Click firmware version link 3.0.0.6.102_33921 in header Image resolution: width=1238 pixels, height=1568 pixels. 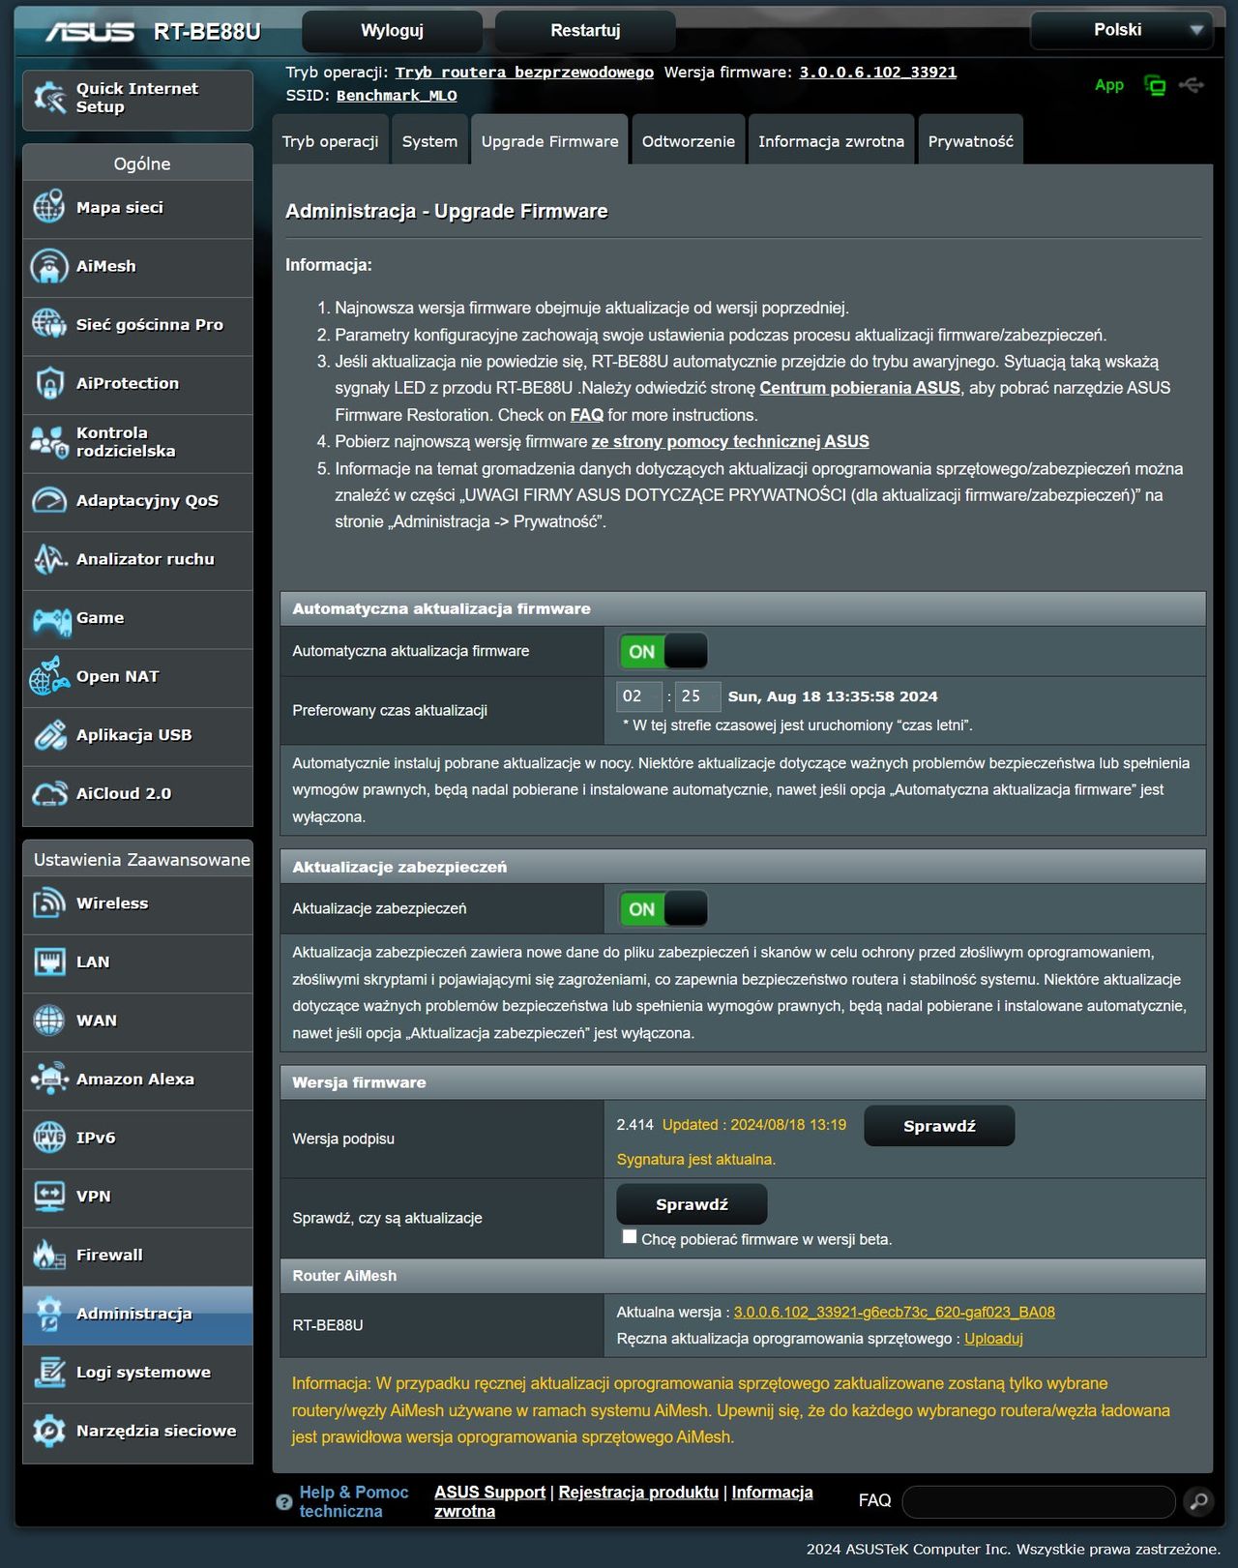[x=877, y=73]
